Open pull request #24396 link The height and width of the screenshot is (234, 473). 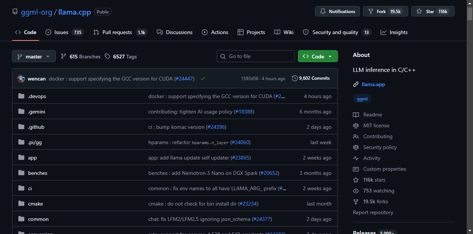coord(216,127)
